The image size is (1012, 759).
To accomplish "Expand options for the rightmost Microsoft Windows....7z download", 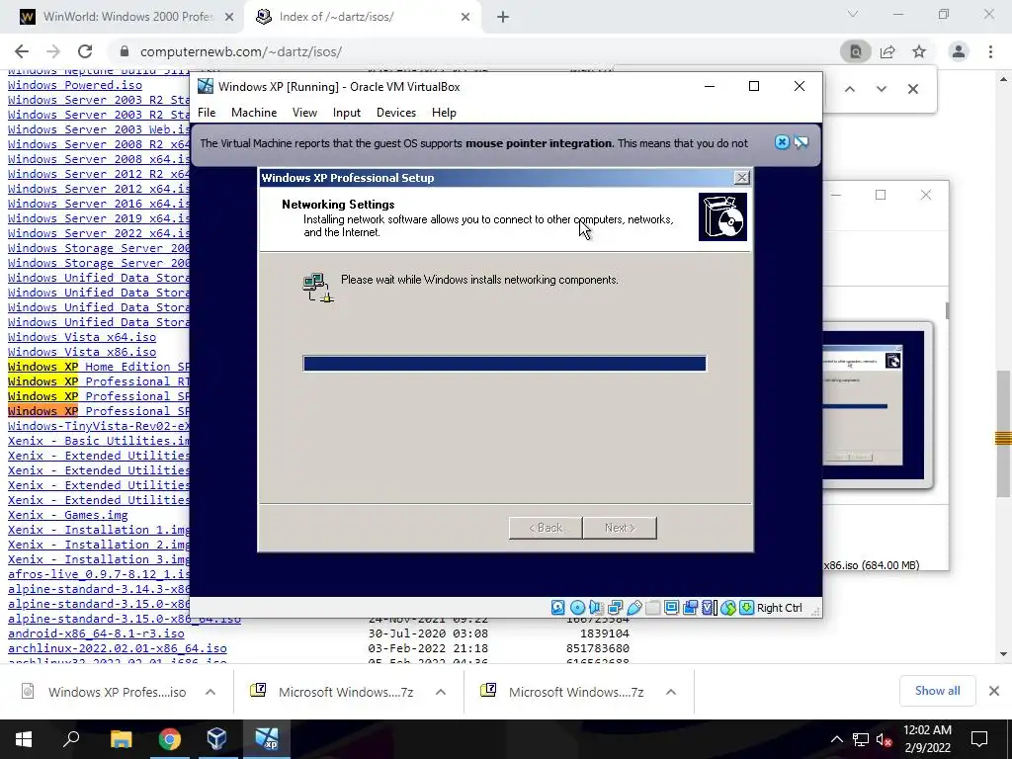I will coord(671,692).
